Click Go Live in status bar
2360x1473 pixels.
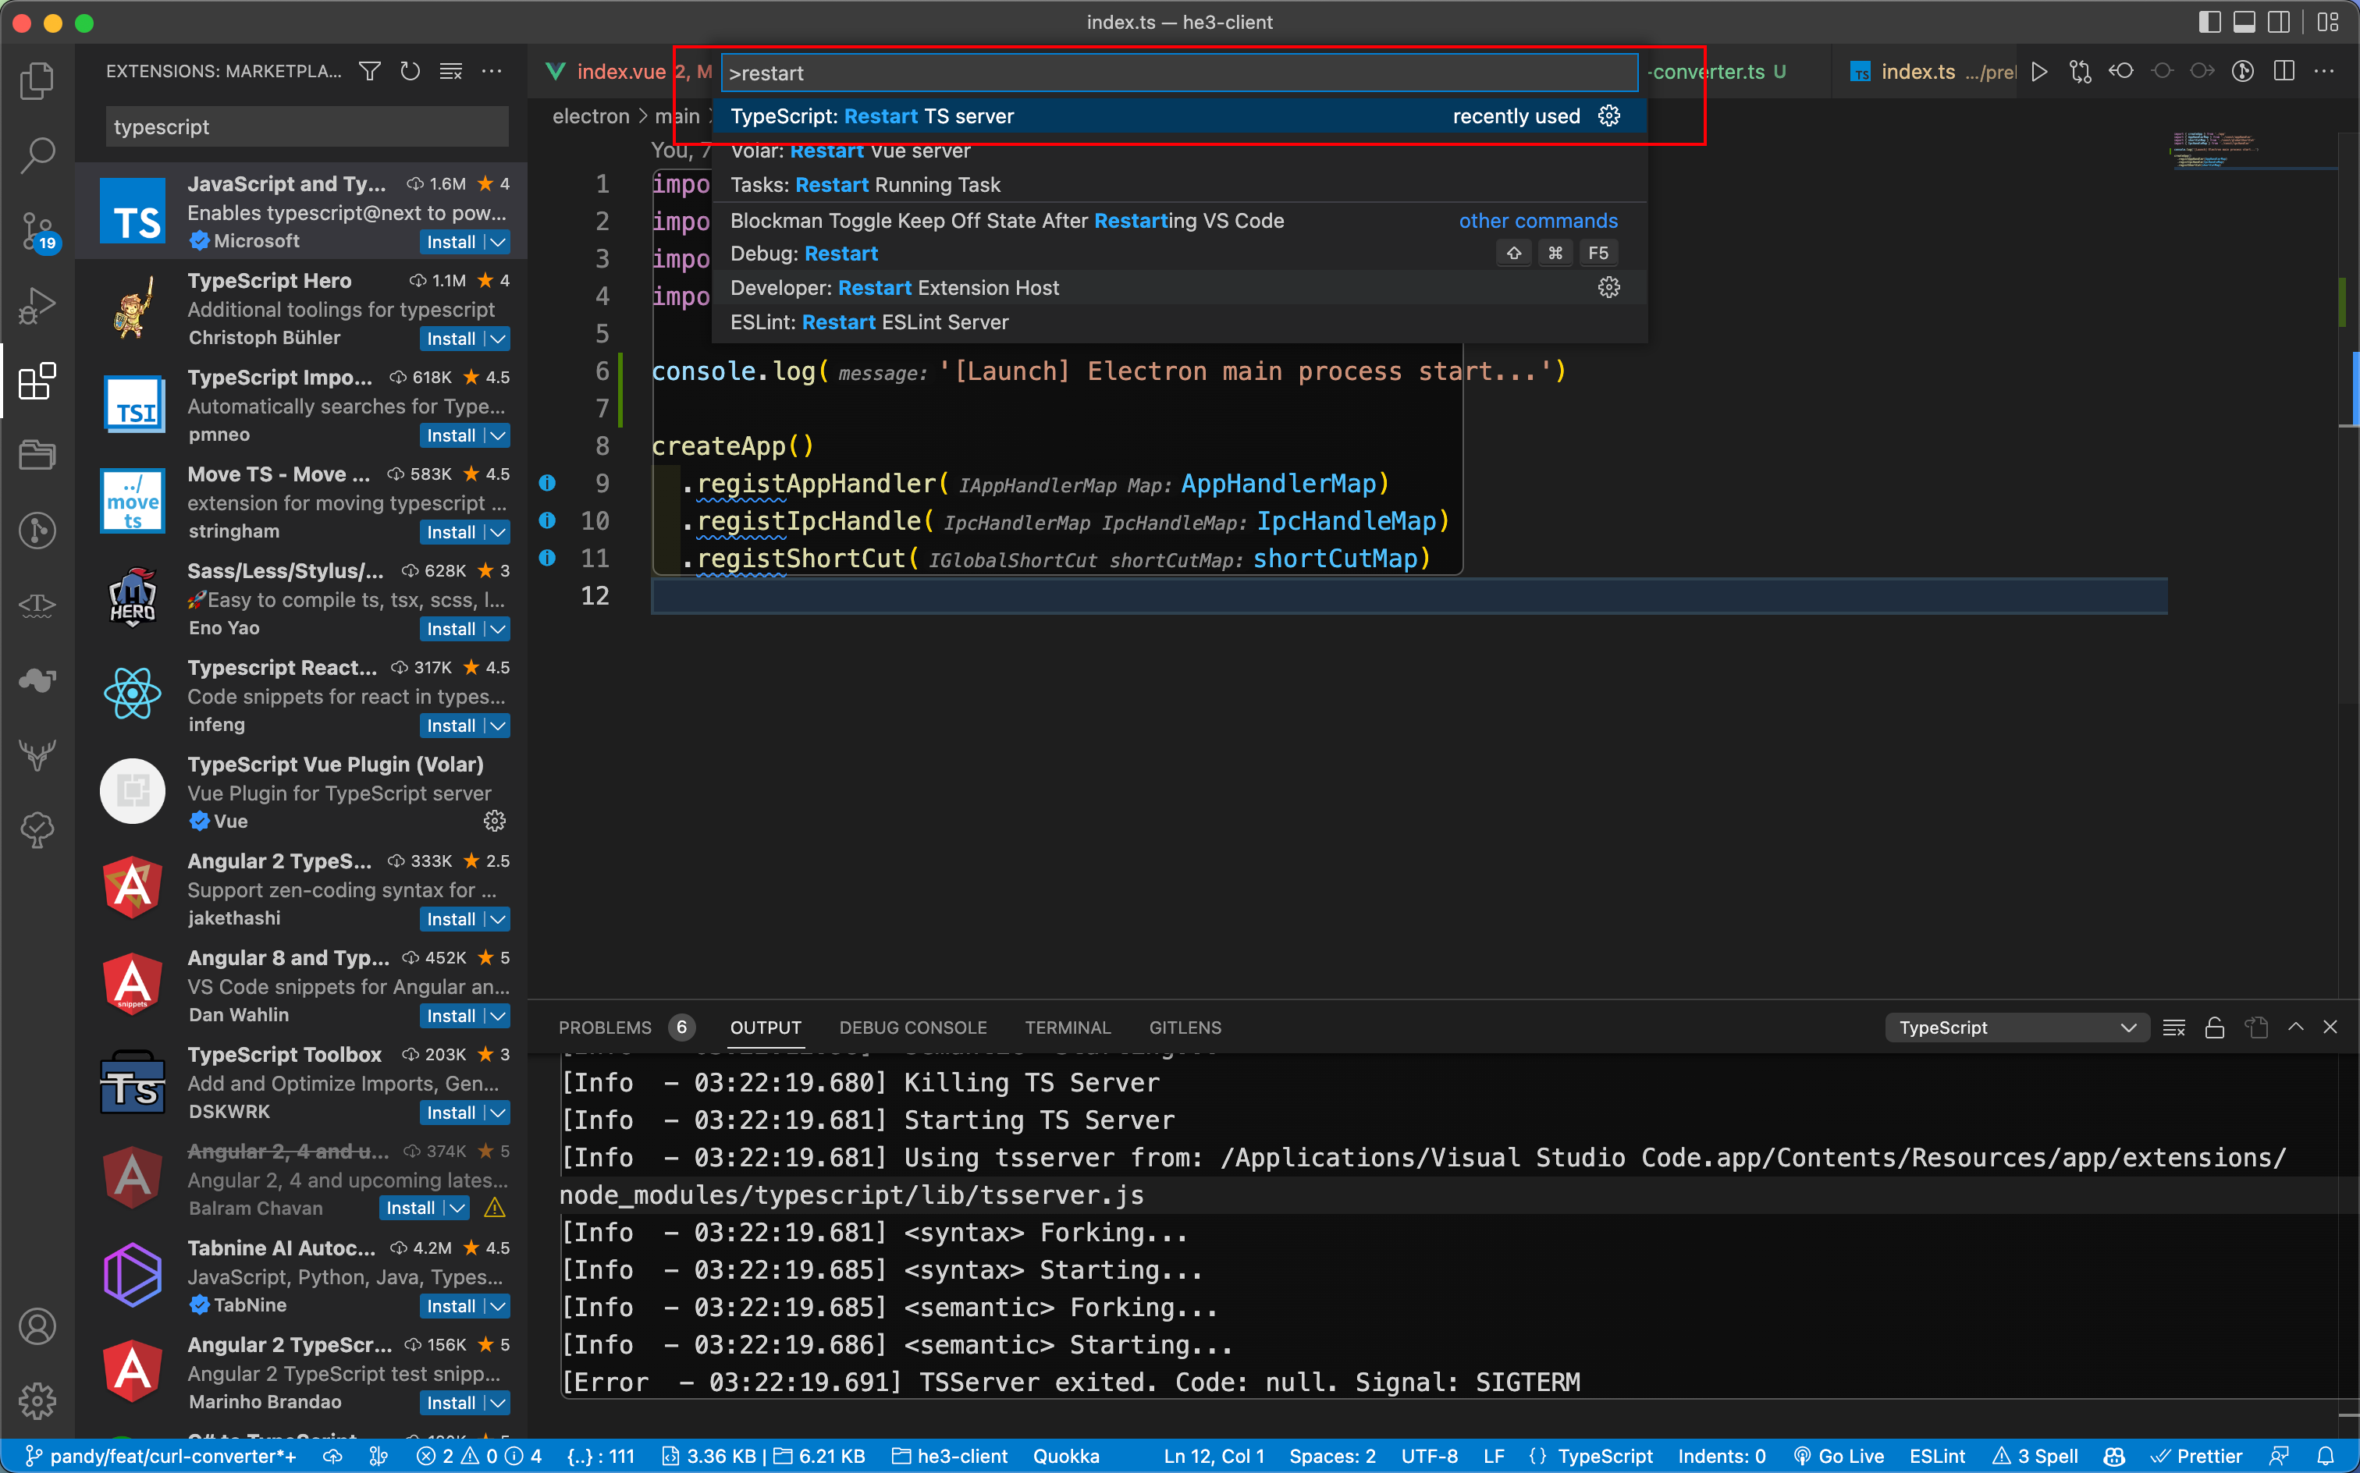point(1839,1457)
